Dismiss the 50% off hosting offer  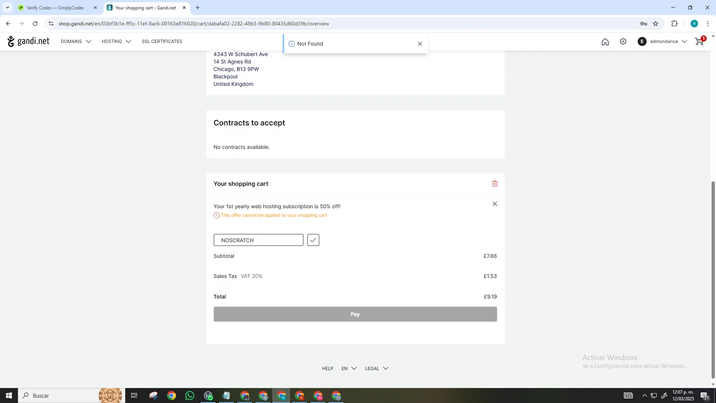[495, 204]
